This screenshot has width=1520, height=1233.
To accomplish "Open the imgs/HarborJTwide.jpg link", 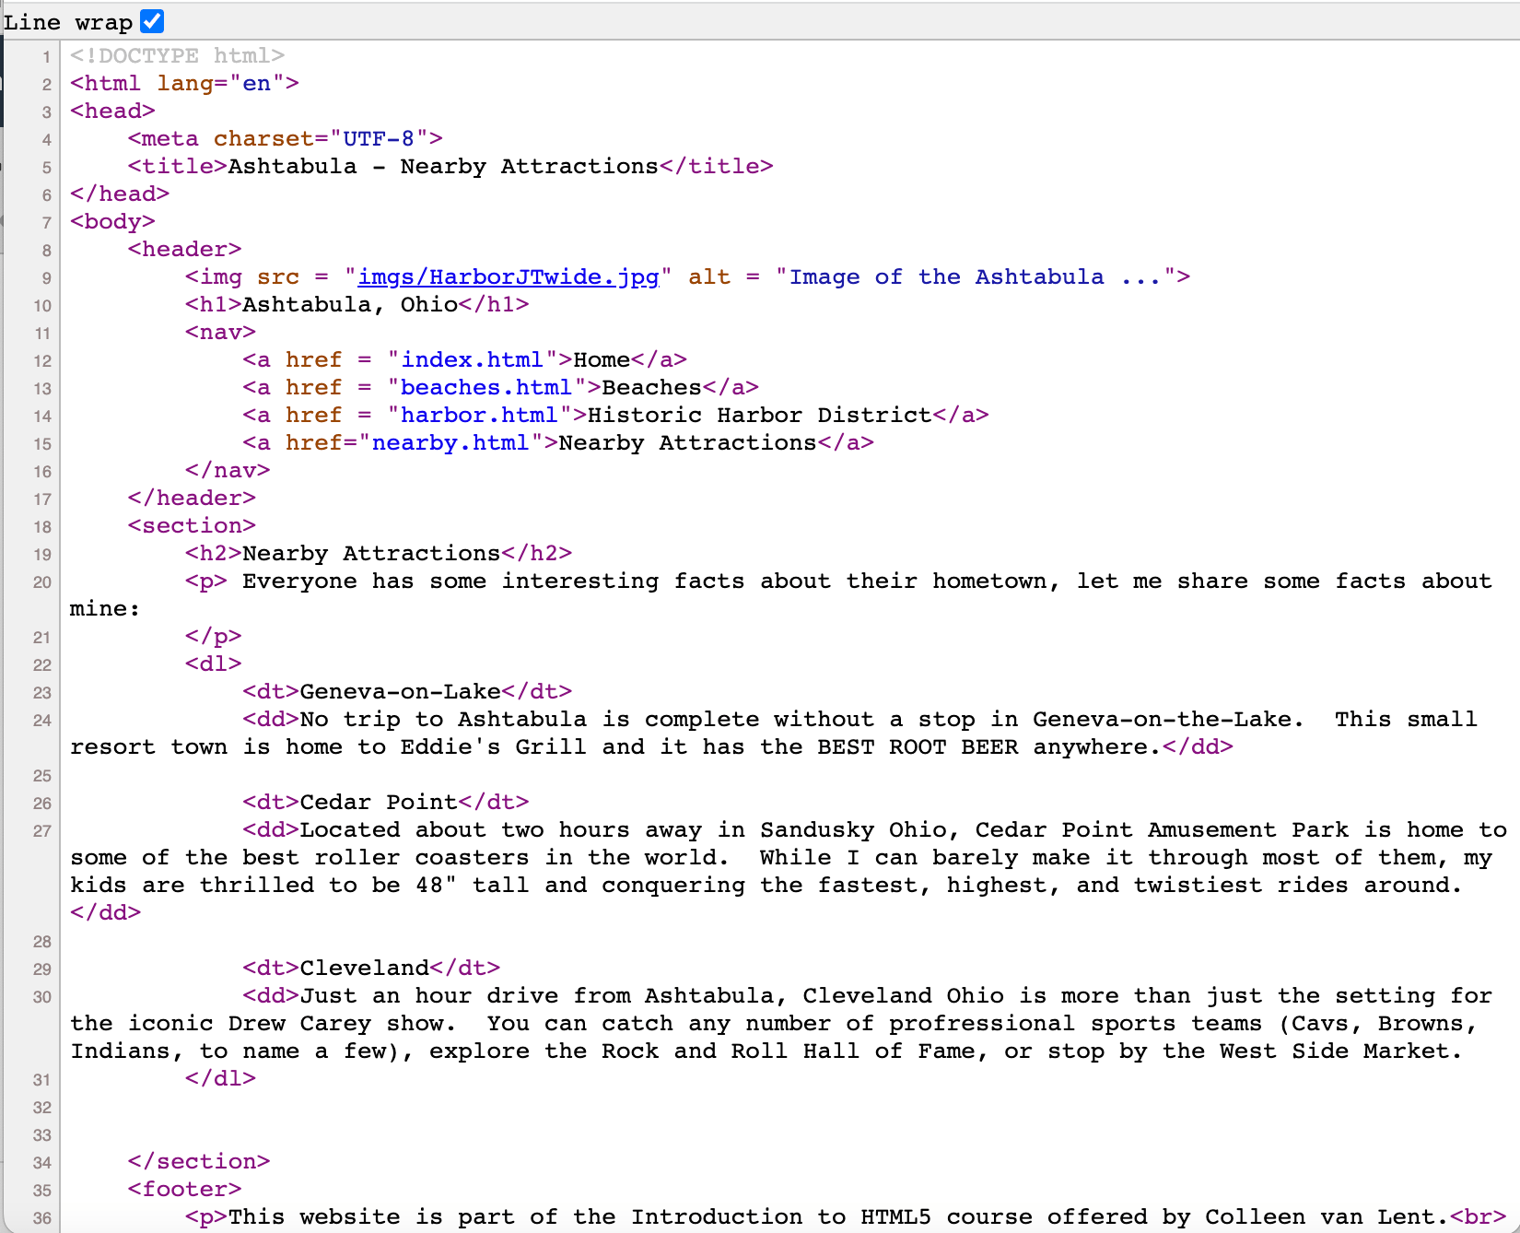I will click(x=509, y=276).
